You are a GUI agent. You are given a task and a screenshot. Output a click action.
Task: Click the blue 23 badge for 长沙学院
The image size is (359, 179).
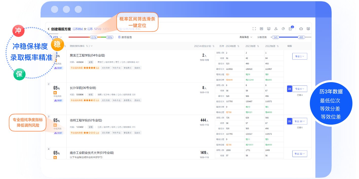289,89
